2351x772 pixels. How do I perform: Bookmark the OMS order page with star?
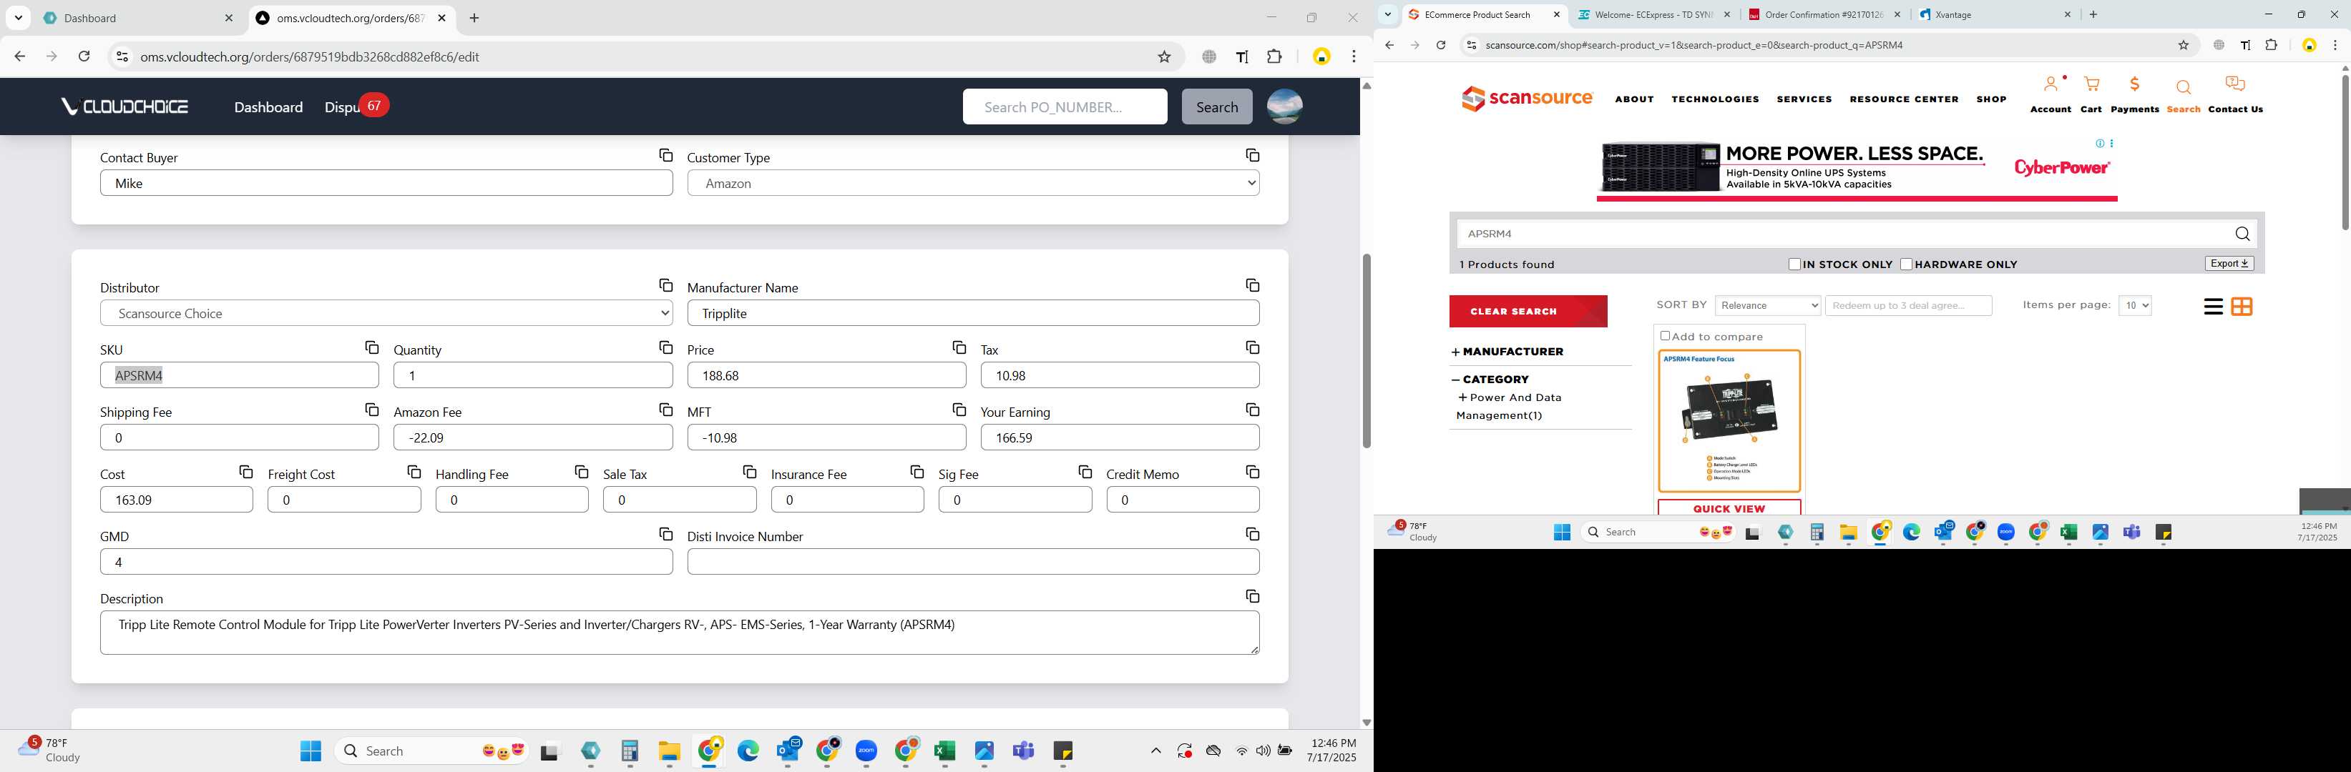(1163, 56)
